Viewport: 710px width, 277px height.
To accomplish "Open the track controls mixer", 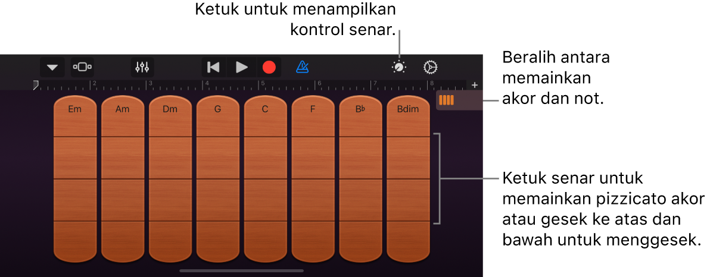I will tap(142, 67).
